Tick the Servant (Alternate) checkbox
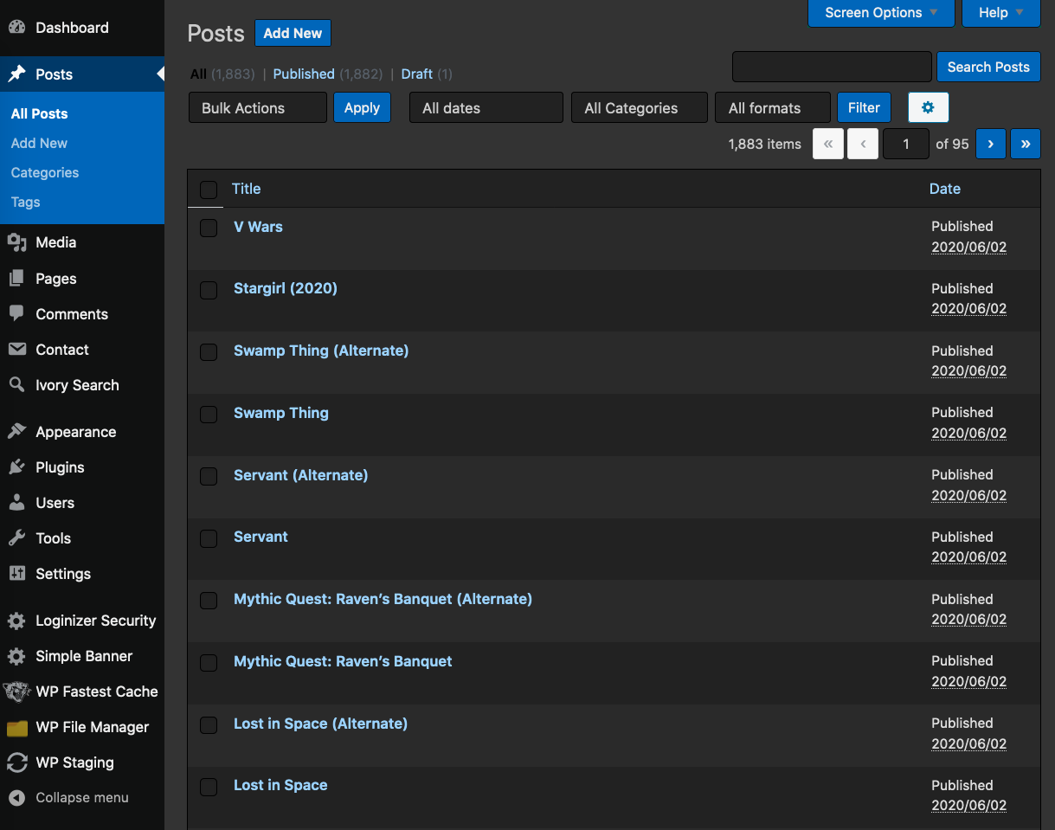 (209, 477)
